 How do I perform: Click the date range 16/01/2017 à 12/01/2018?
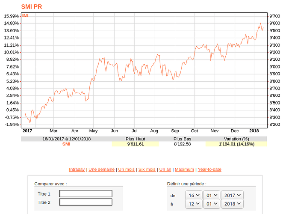pos(66,139)
